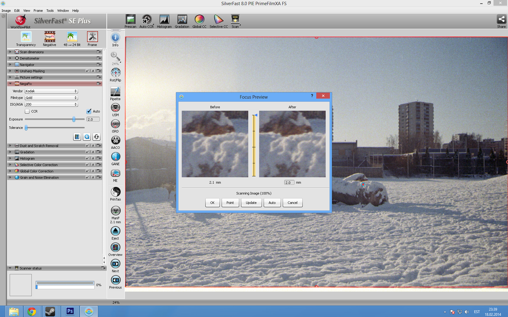This screenshot has width=508, height=317.
Task: Click the Share icon
Action: 501,19
